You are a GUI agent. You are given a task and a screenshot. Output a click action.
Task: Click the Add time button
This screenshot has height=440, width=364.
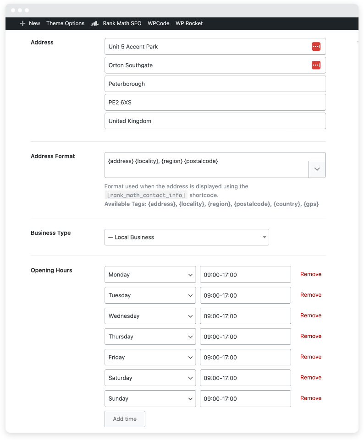click(x=125, y=419)
